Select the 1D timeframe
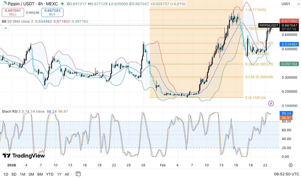 pos(5,174)
